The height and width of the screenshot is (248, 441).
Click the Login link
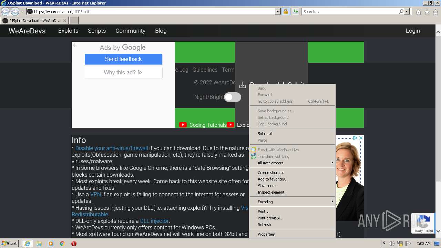click(413, 31)
